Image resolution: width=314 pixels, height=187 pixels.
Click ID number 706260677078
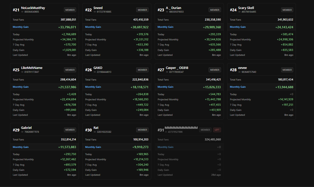32,132
